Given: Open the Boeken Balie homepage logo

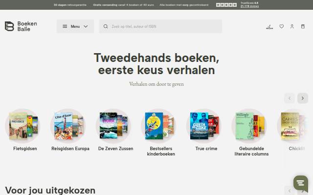Looking at the screenshot, I should [21, 26].
